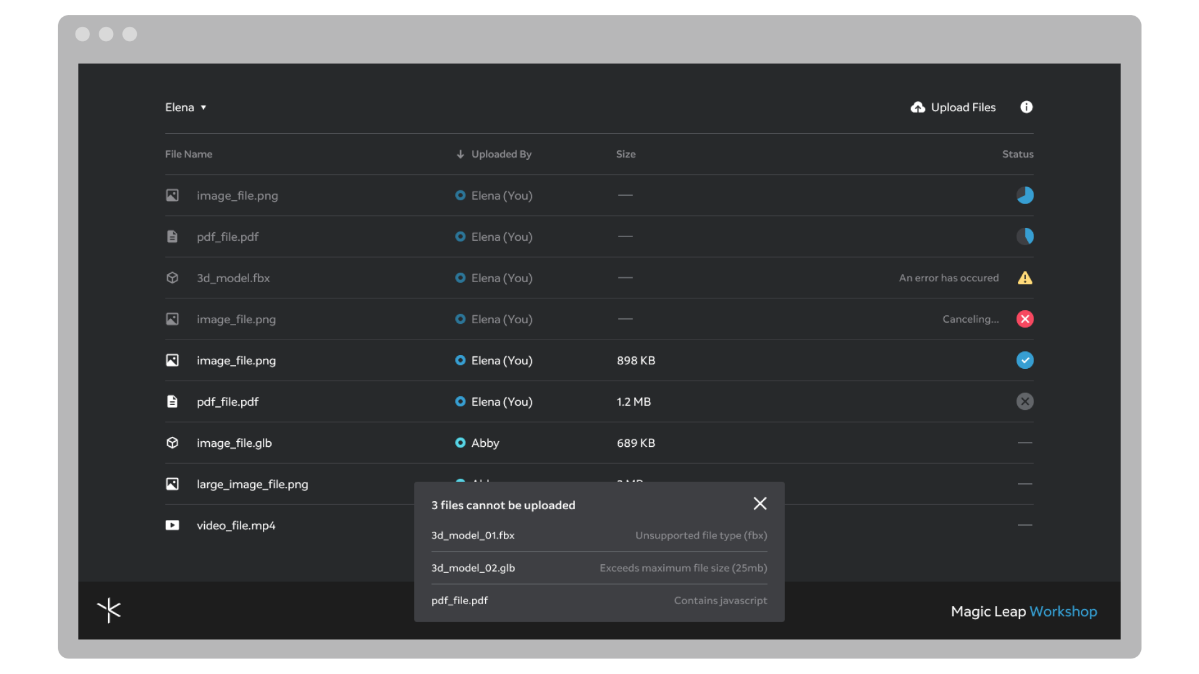1199x674 pixels.
Task: Click the Upload Files button
Action: [x=953, y=107]
